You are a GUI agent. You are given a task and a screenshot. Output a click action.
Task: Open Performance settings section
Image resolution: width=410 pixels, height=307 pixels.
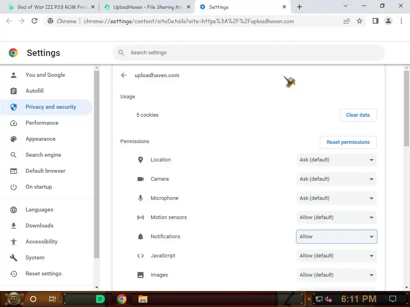tap(46, 123)
